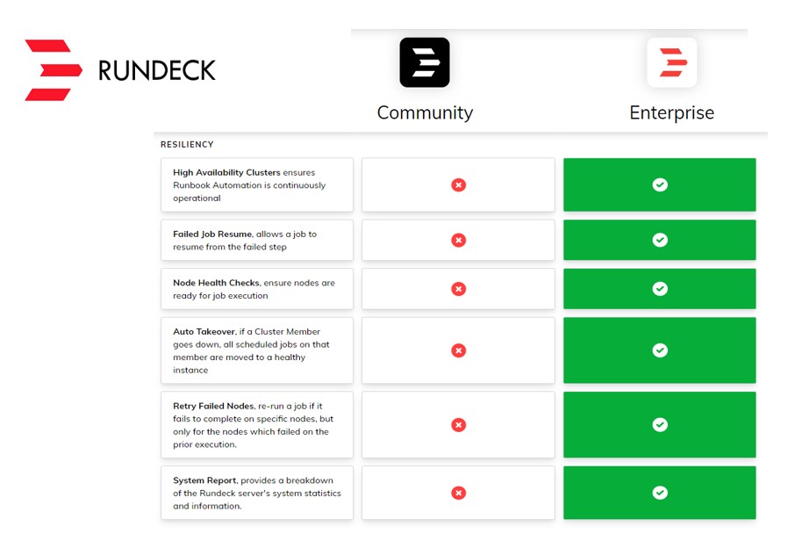Click the green Enterprise cell for Retry Failed Nodes
The width and height of the screenshot is (788, 541).
(614, 425)
